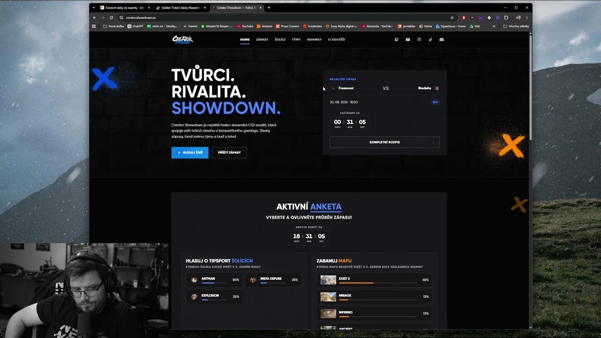This screenshot has height=338, width=601.
Task: Open the Instagram icon in site header
Action: (419, 39)
